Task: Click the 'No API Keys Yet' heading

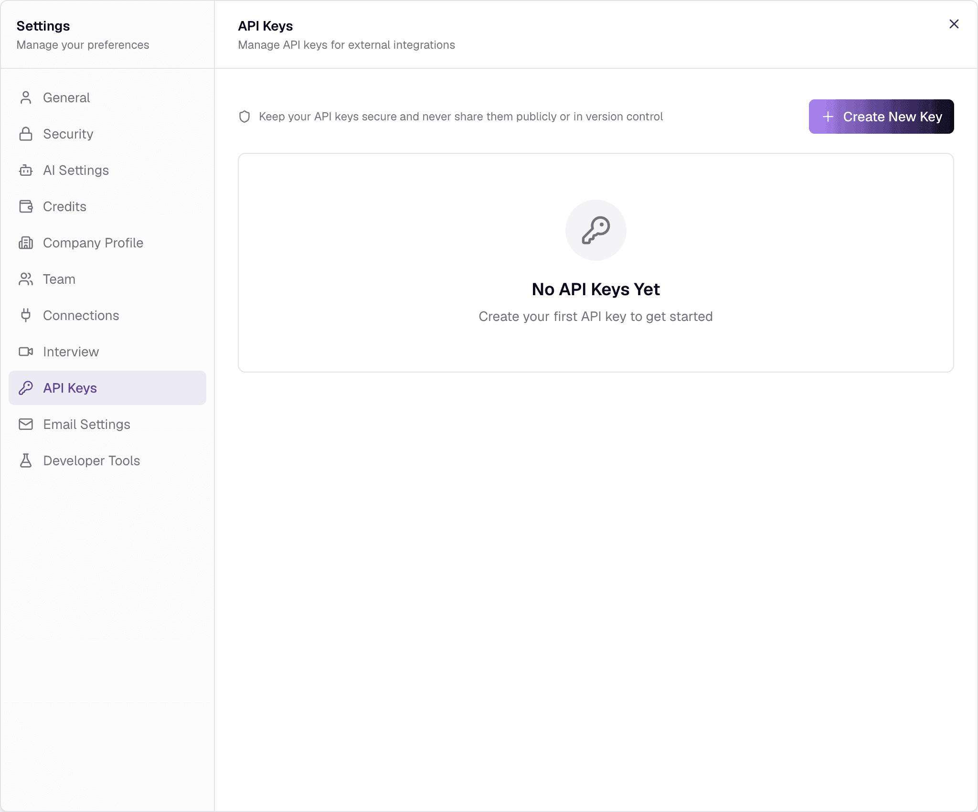Action: [x=596, y=289]
